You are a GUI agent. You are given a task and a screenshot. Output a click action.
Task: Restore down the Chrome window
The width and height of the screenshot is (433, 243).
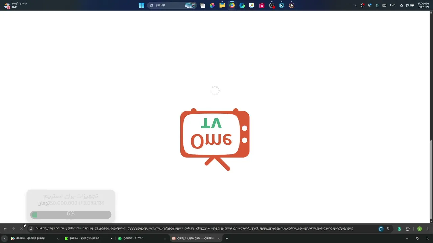417,238
